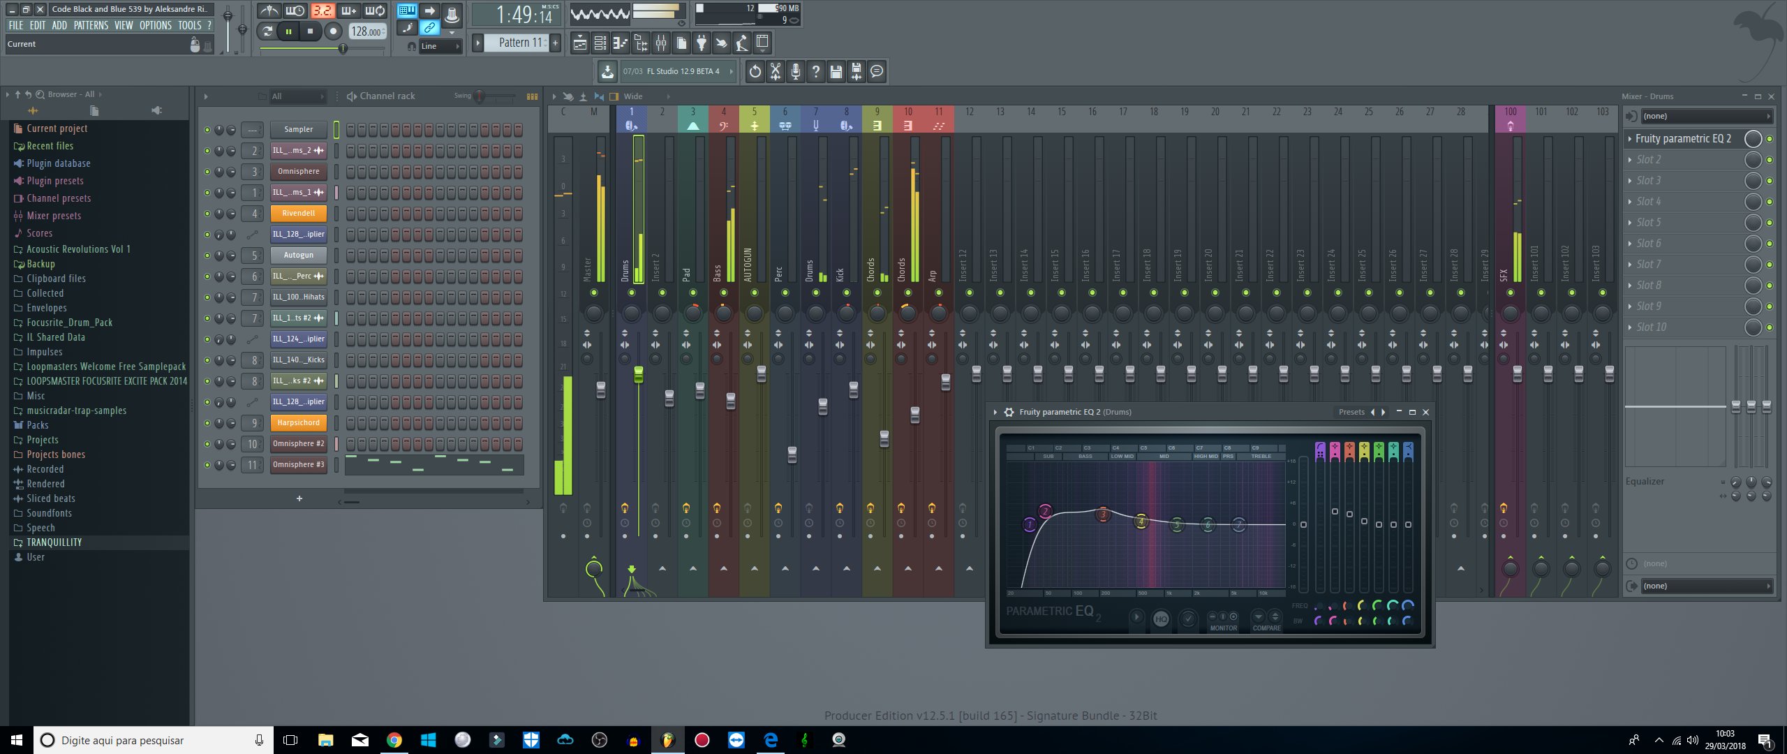This screenshot has height=754, width=1787.
Task: Add new pattern with plus button
Action: click(x=556, y=43)
